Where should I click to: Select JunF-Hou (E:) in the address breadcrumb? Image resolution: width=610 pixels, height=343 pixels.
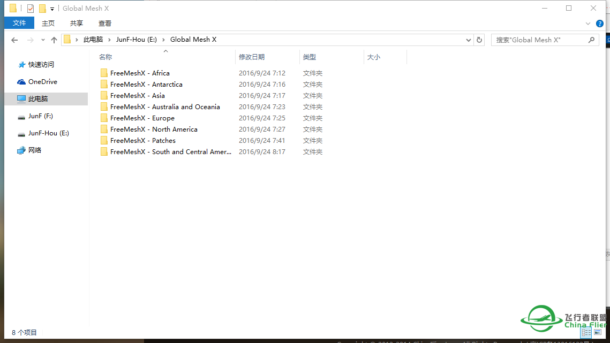point(137,40)
